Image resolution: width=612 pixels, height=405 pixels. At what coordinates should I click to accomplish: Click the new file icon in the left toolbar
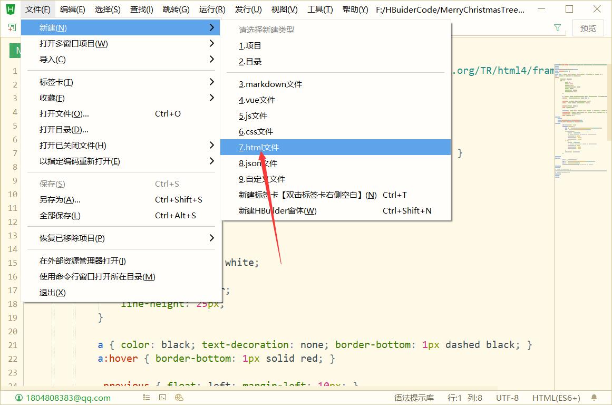[11, 27]
